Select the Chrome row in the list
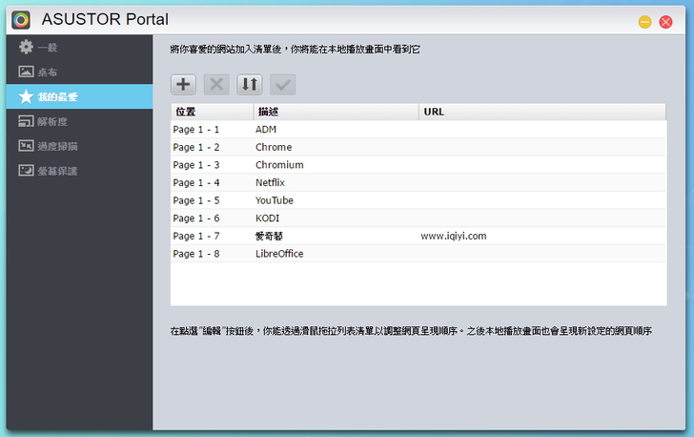Image resolution: width=694 pixels, height=437 pixels. pos(418,147)
